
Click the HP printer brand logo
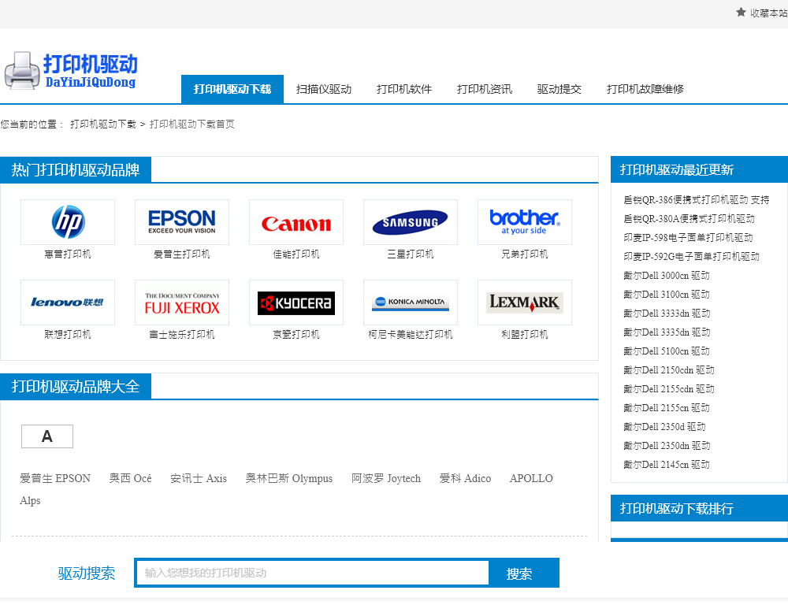[68, 222]
